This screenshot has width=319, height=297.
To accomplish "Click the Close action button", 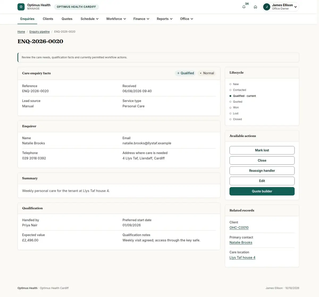I will click(262, 160).
